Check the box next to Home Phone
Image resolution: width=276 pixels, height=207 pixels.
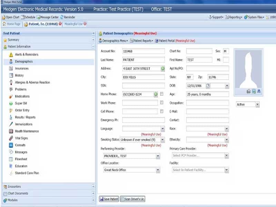[x=162, y=94]
